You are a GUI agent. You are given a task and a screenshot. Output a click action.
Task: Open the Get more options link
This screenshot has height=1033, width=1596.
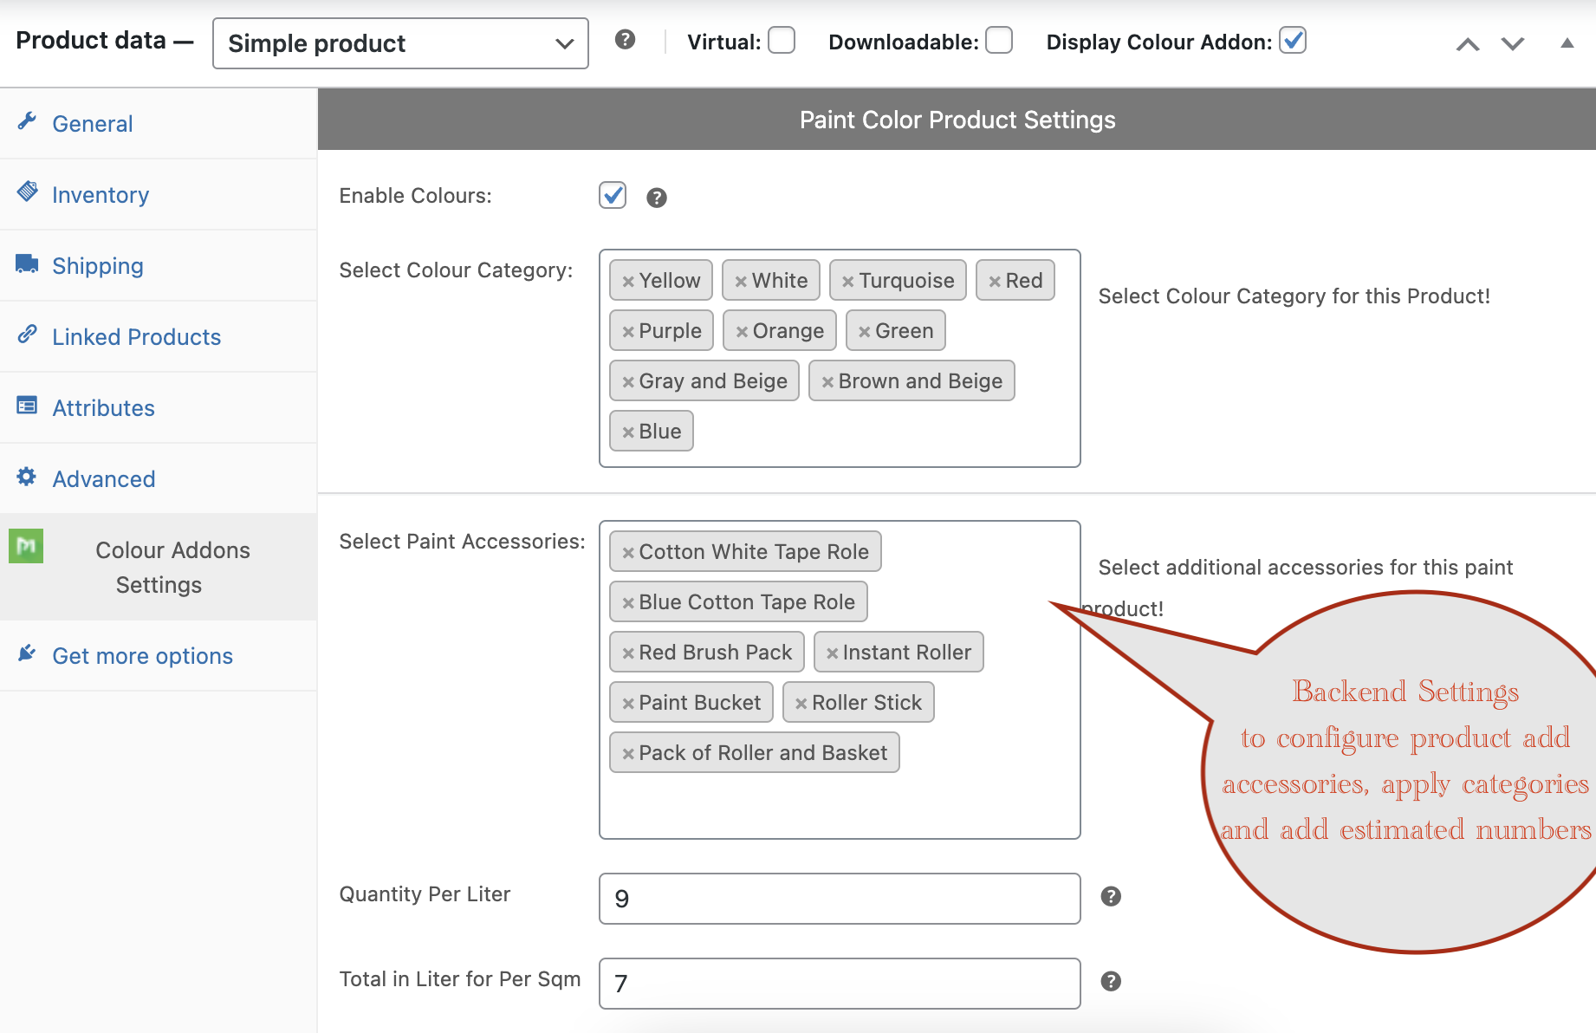pyautogui.click(x=142, y=656)
